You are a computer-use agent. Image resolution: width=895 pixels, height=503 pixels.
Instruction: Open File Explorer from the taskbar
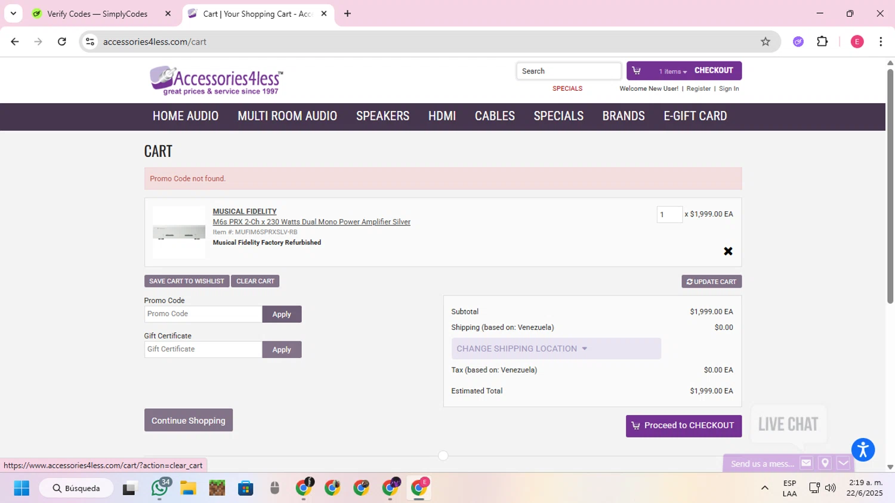tap(189, 488)
